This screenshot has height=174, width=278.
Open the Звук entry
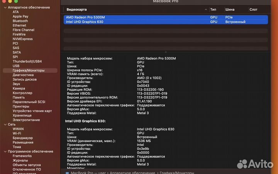pyautogui.click(x=16, y=84)
